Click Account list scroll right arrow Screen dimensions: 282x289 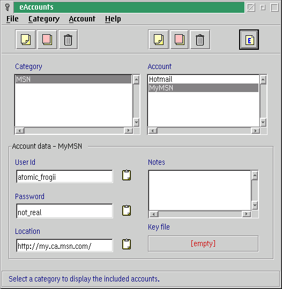point(255,131)
